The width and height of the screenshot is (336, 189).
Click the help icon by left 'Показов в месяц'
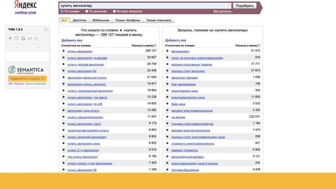click(x=155, y=46)
